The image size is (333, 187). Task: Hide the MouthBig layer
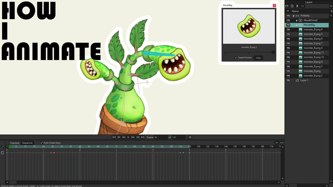(x=288, y=25)
